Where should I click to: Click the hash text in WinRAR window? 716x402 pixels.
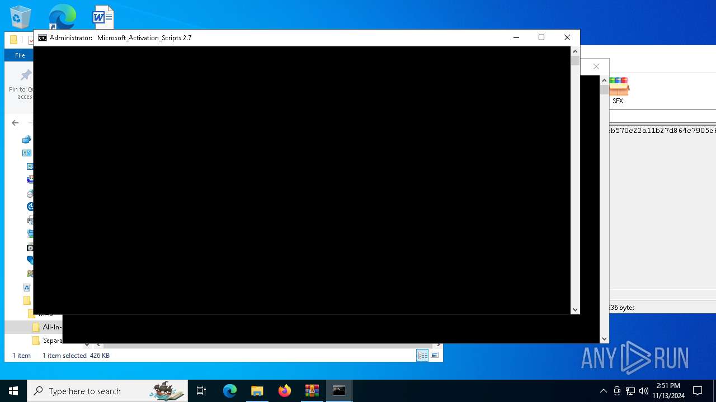click(x=662, y=131)
